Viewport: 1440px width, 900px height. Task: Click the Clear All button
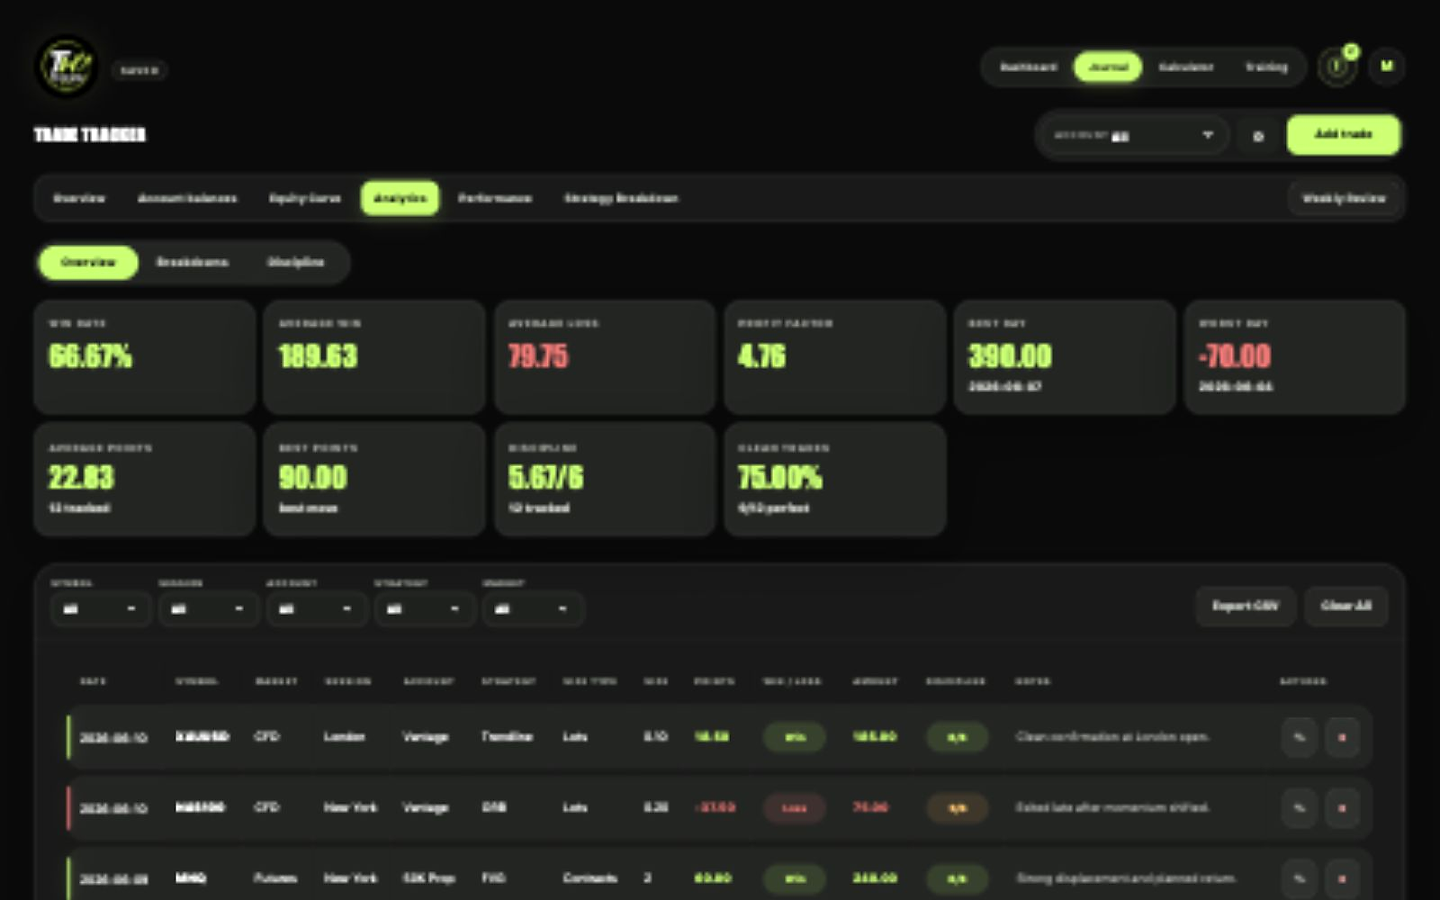coord(1346,606)
